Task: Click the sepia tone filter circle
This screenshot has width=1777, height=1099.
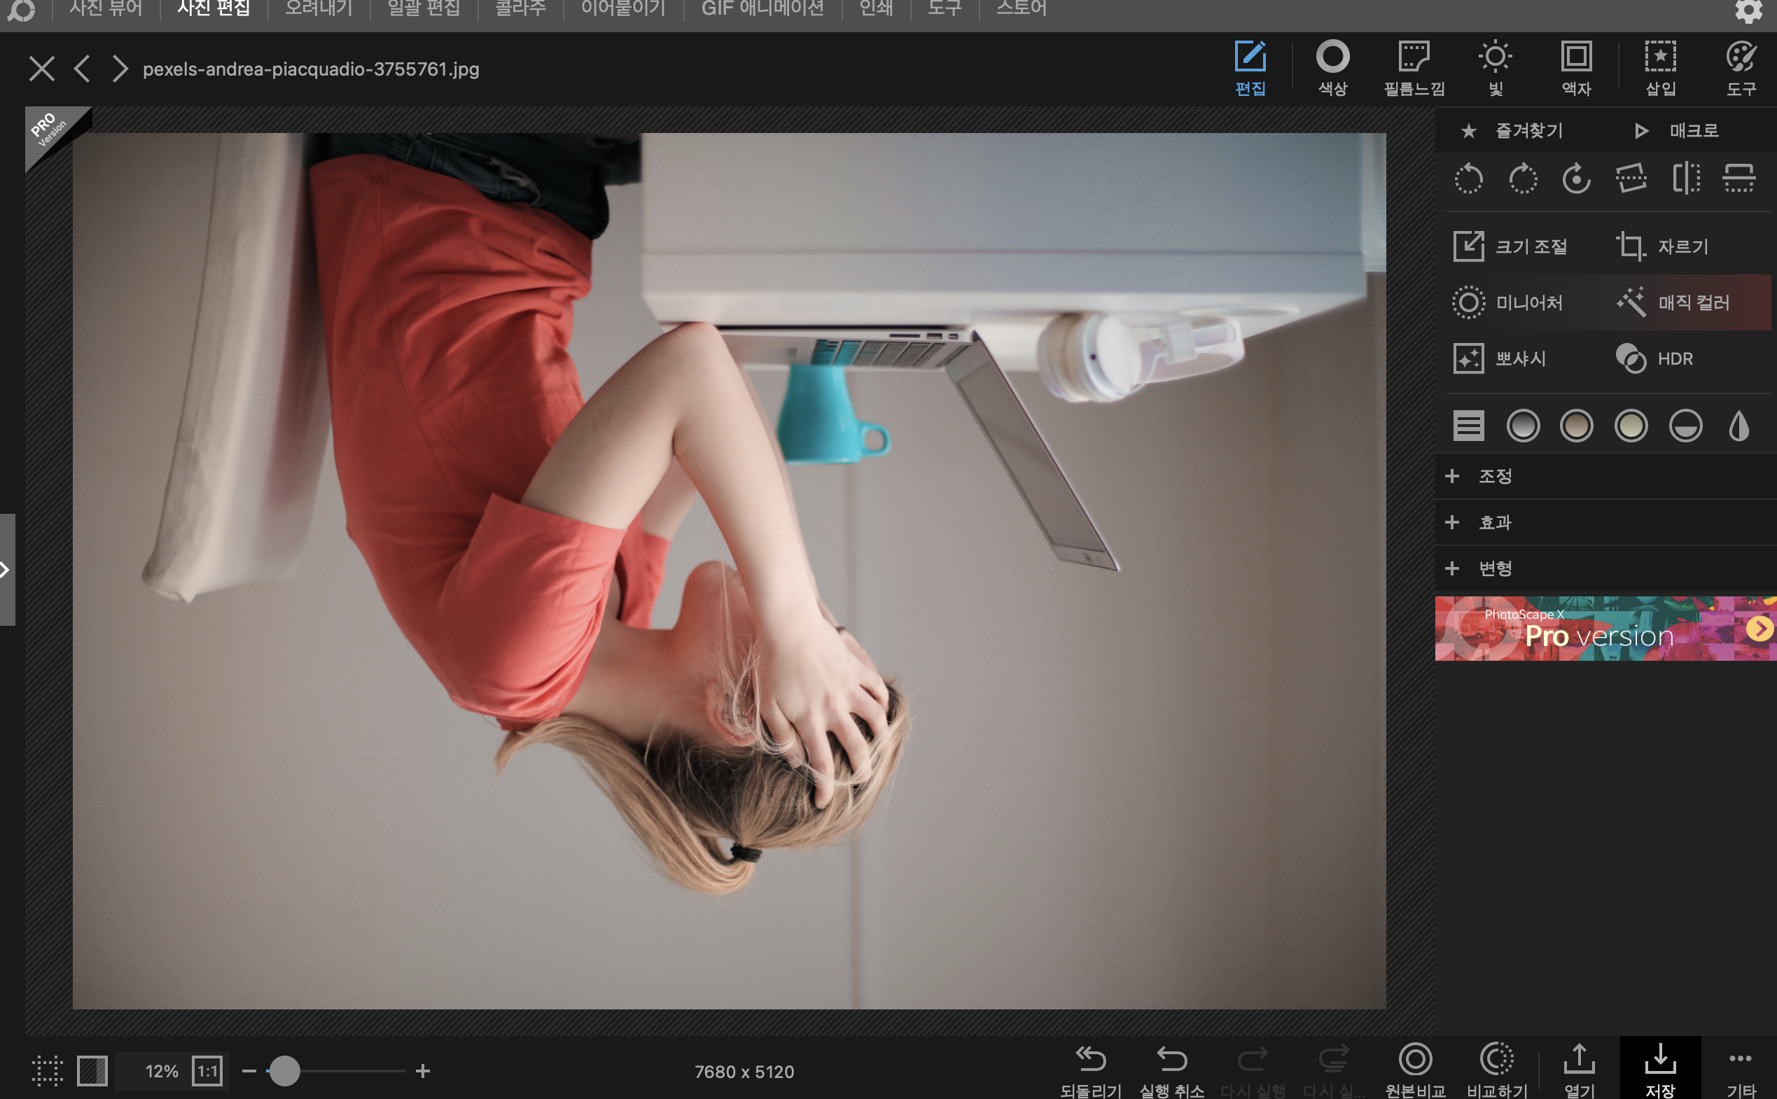Action: coord(1577,426)
